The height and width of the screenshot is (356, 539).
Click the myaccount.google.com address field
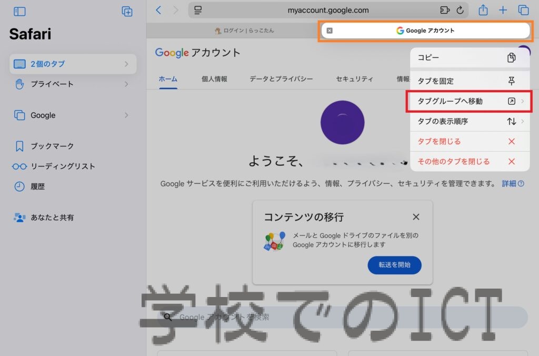coord(328,10)
